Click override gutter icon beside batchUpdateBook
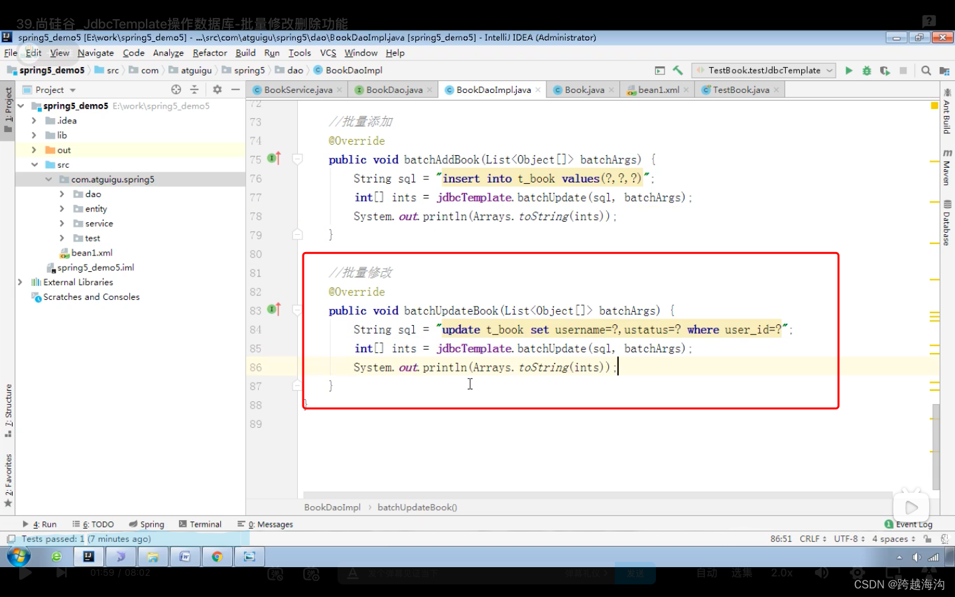The image size is (955, 597). click(274, 310)
